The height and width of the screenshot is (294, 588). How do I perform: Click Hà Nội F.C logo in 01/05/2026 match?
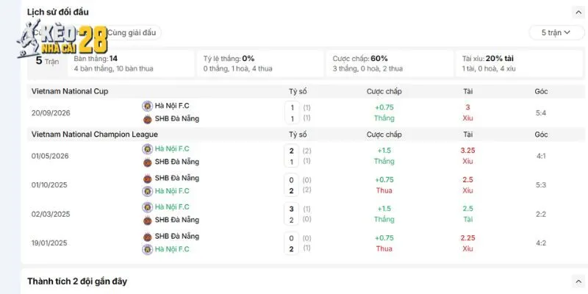point(148,149)
